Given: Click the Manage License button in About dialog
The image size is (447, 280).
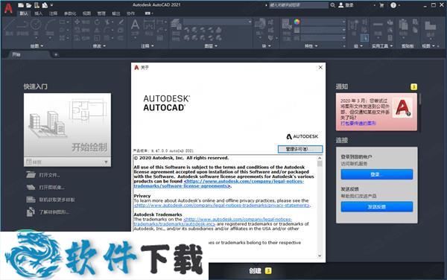Looking at the screenshot, I should [300, 149].
